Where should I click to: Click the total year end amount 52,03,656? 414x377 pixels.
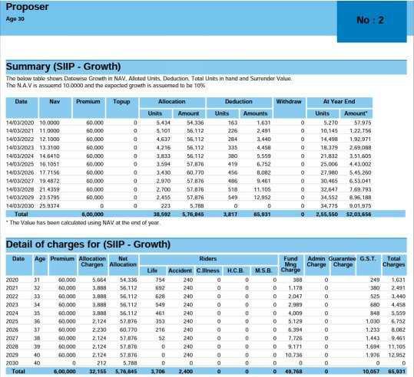coord(359,215)
